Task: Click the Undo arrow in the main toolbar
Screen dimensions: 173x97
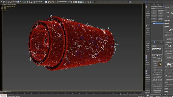Action: pos(2,2)
